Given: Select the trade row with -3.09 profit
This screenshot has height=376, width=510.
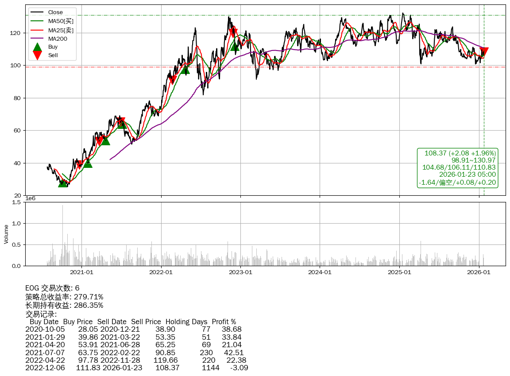Looking at the screenshot, I should (x=137, y=368).
